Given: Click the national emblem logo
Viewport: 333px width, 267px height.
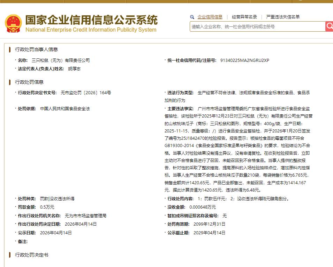Looking at the screenshot, I should click(13, 23).
